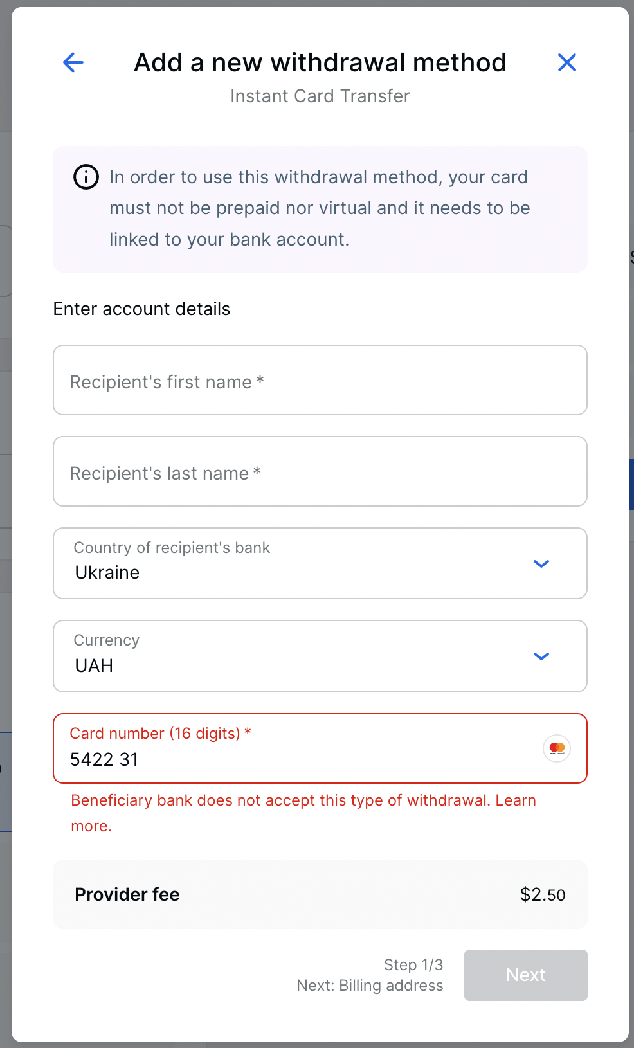Click the Instant Card Transfer subtitle

coord(320,96)
